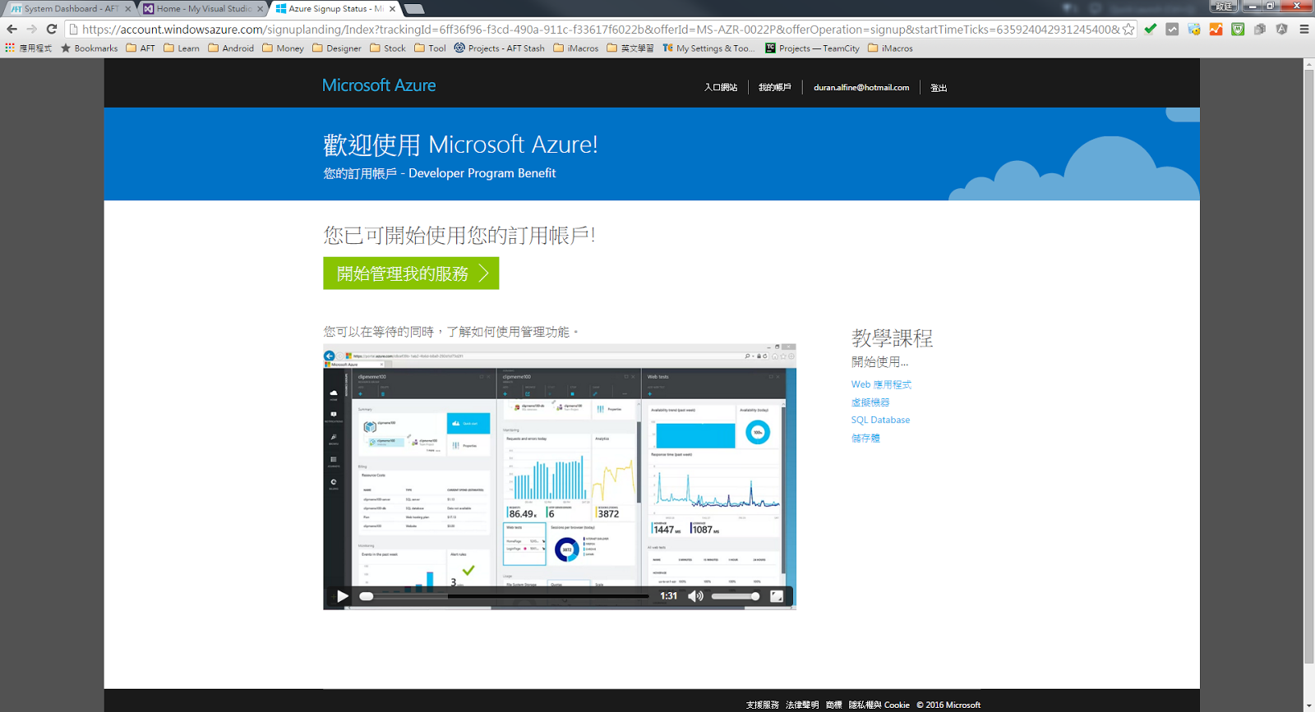Screen dimensions: 1315x712
Task: Open My Settings & Too... TeamCity bookmark
Action: pos(708,48)
